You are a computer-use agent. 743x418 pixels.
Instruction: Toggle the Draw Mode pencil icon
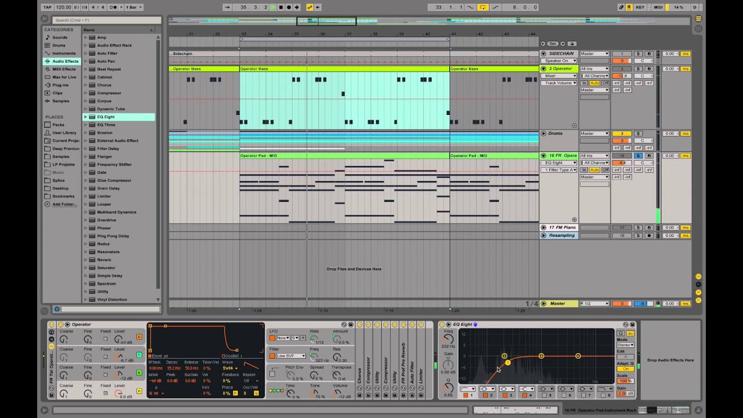[621, 7]
